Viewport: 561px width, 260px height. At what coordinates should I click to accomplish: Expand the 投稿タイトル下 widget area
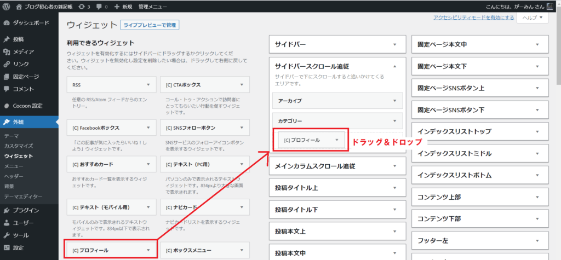coord(394,209)
